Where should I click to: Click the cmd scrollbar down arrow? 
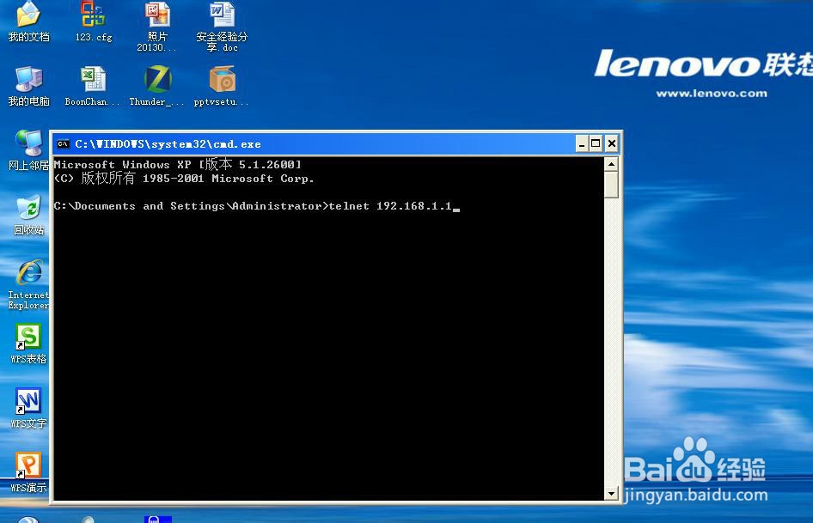click(611, 494)
